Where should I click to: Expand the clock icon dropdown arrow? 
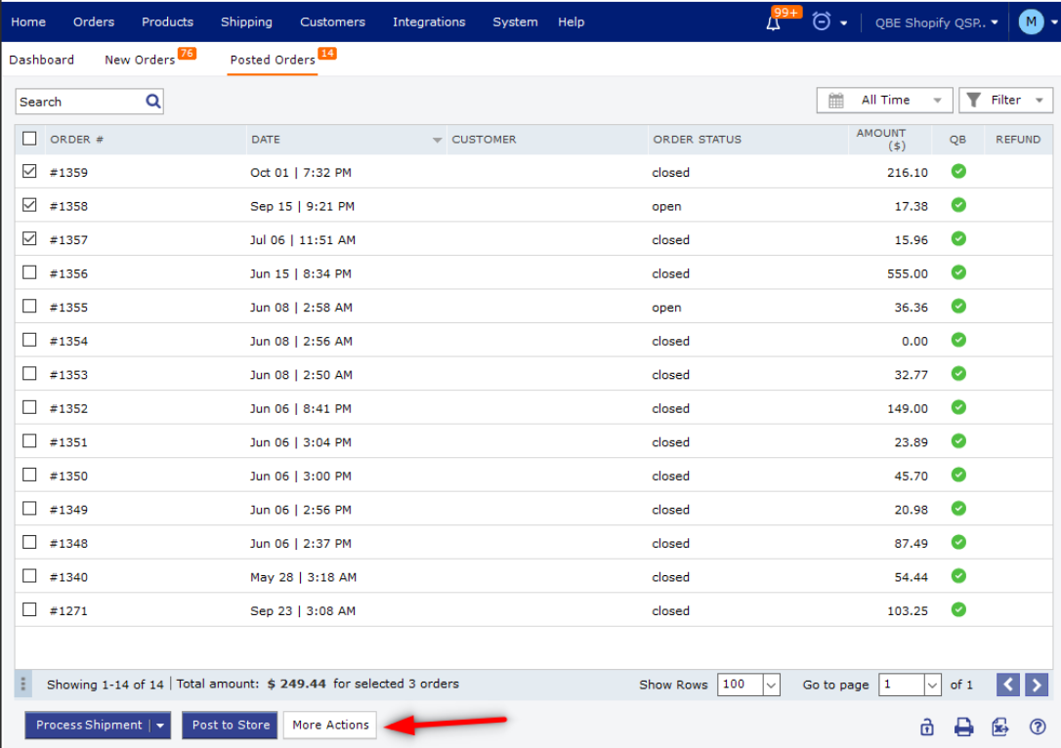click(x=844, y=23)
